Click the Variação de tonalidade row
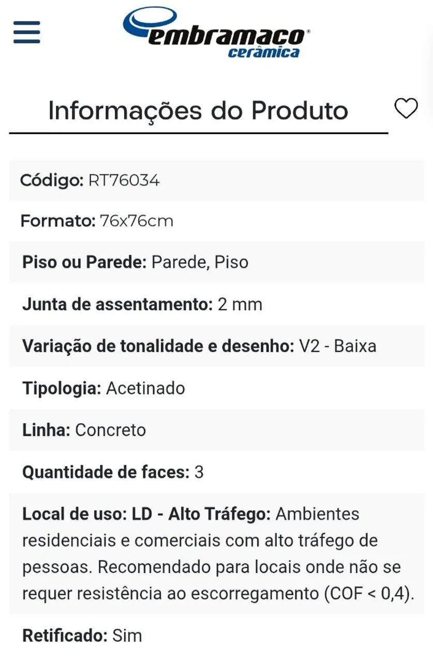The image size is (433, 663). coord(216,346)
